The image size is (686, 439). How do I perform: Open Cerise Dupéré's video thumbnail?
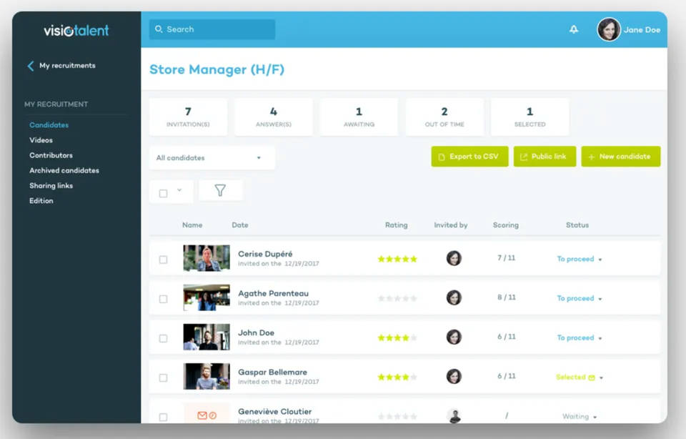207,258
